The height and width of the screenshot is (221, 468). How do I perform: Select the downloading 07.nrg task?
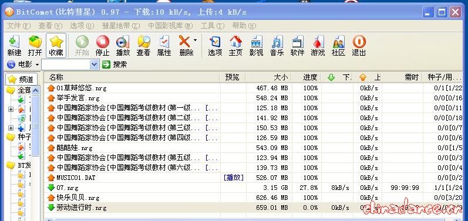click(254, 188)
